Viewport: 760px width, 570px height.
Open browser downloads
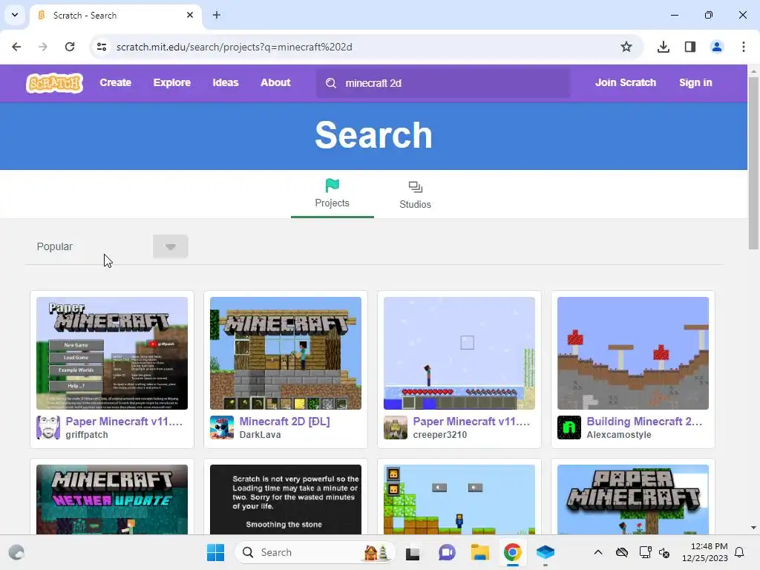[663, 47]
